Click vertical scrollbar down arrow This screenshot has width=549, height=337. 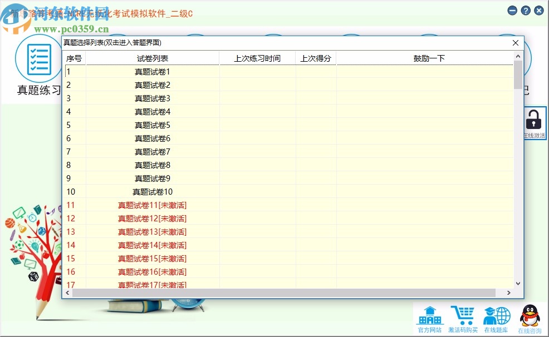(518, 284)
